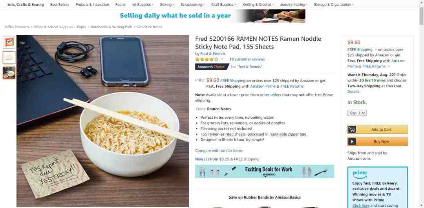Screen dimensions: 424x208
Task: Open the Knitting & Crochet menu
Action: tap(258, 5)
